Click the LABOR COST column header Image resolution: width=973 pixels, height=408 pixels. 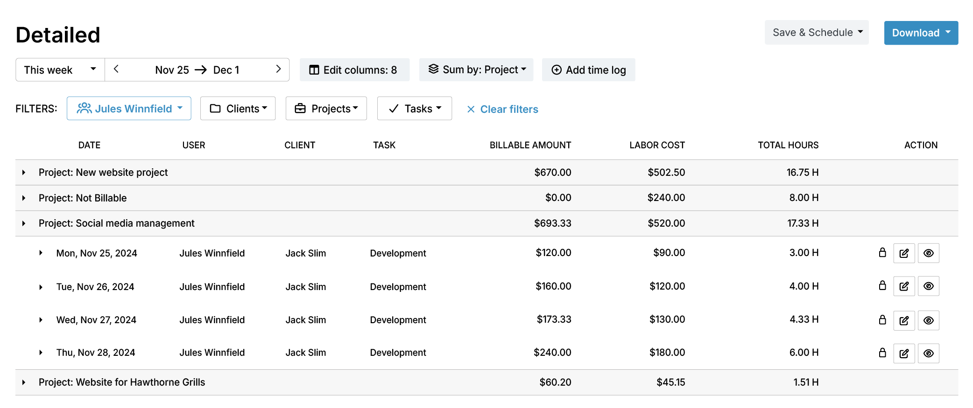[x=657, y=145]
